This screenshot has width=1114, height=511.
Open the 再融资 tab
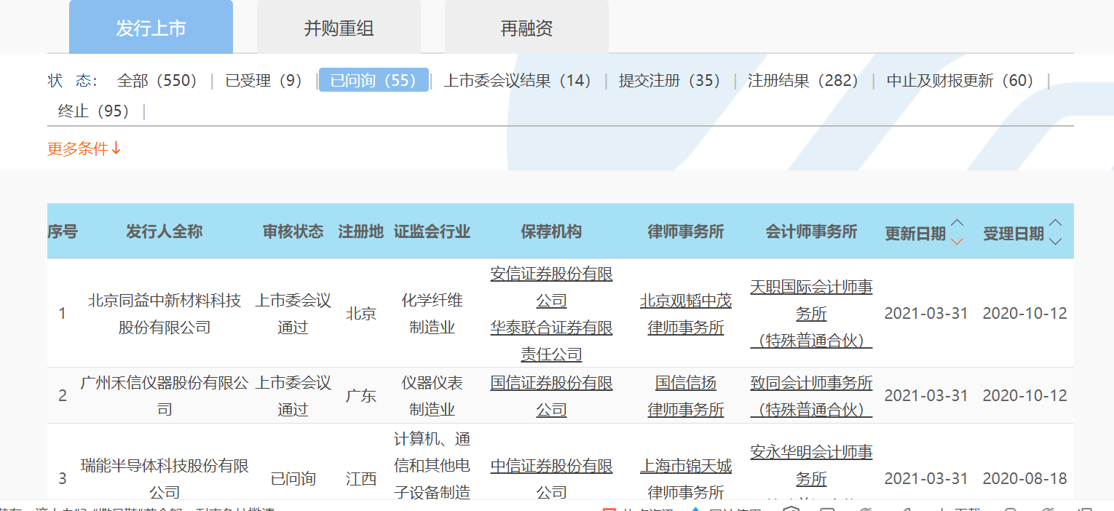click(x=526, y=28)
